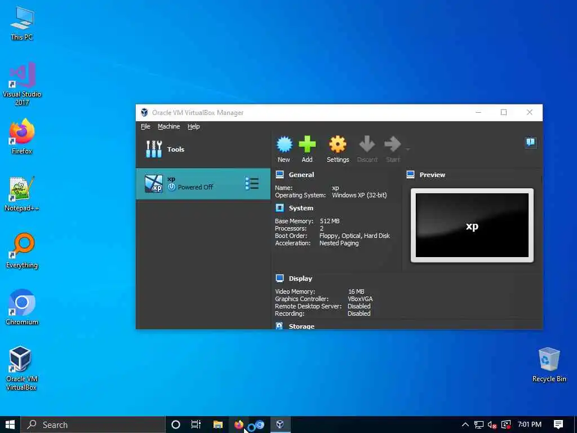Click the taskbar Search box
Viewport: 577px width, 433px height.
(x=93, y=425)
